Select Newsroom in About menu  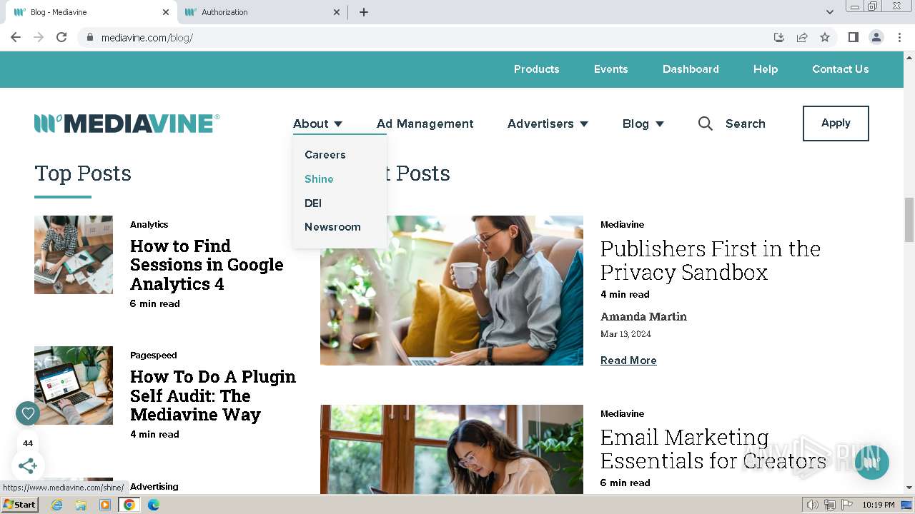(x=332, y=227)
